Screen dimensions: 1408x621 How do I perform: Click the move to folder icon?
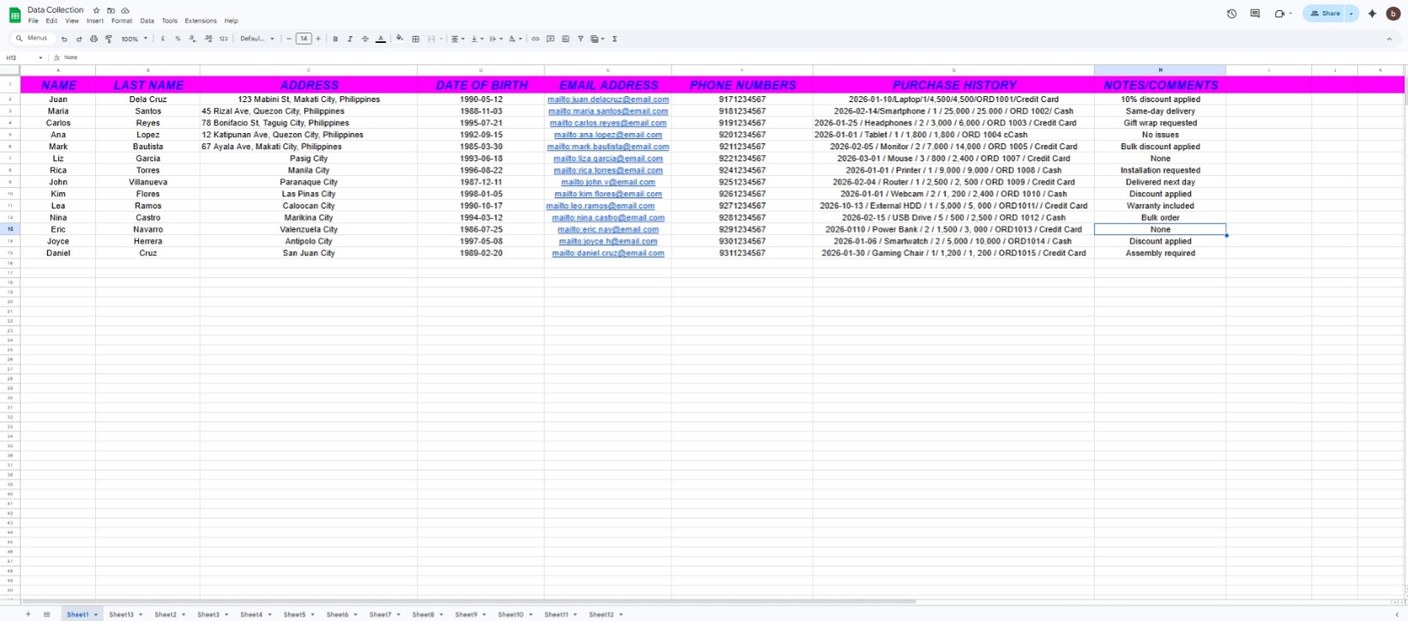(111, 10)
